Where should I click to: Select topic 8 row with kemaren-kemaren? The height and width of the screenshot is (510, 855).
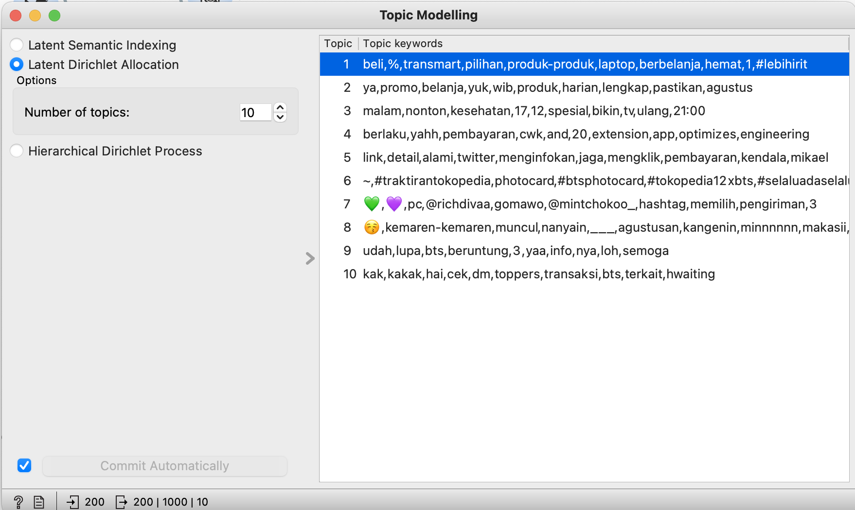tap(585, 227)
